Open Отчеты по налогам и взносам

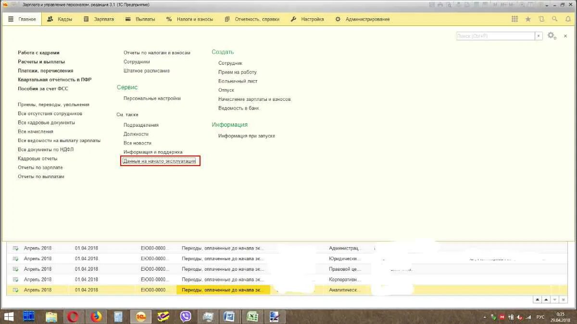point(157,53)
